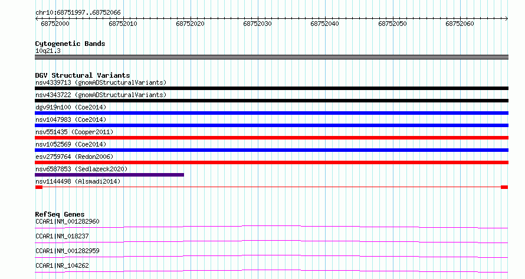Click the nsv4339713 gnomAD variant label
Image resolution: width=525 pixels, height=279 pixels.
coord(101,82)
